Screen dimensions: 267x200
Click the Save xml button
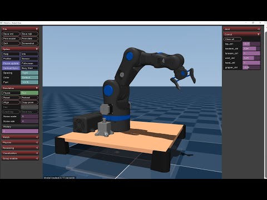11,34
